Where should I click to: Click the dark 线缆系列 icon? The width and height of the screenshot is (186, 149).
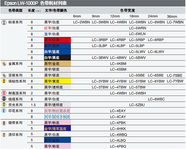[x=4, y=99]
